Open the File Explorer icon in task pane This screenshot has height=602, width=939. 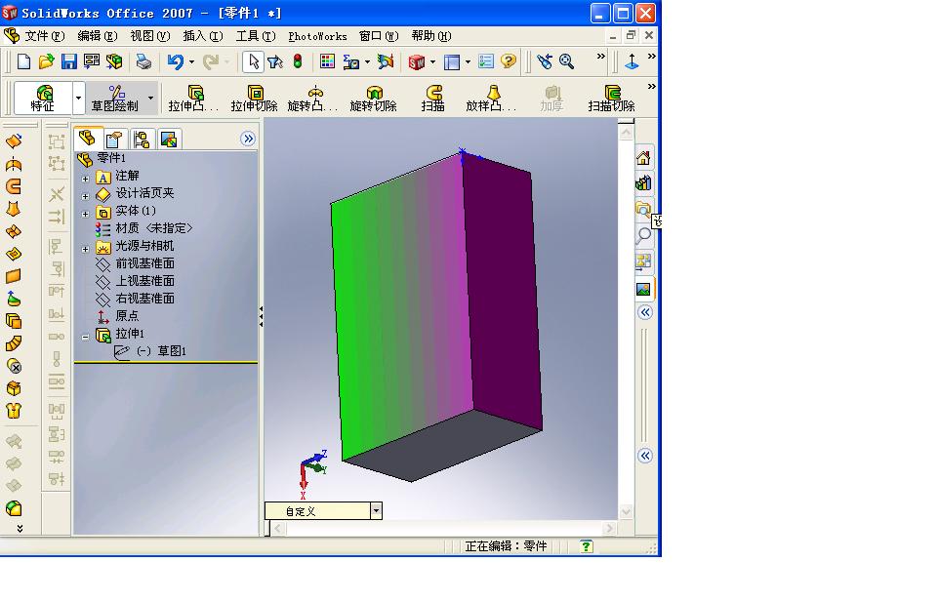point(643,209)
